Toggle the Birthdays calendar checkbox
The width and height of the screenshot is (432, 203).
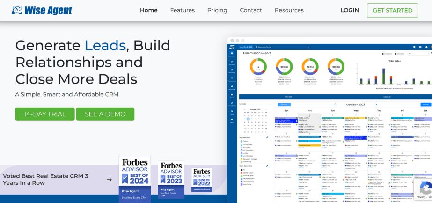(x=242, y=147)
